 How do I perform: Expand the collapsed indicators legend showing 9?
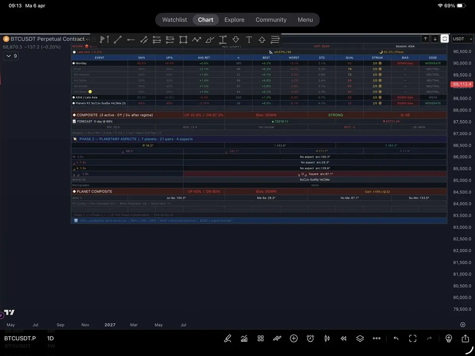pyautogui.click(x=10, y=56)
